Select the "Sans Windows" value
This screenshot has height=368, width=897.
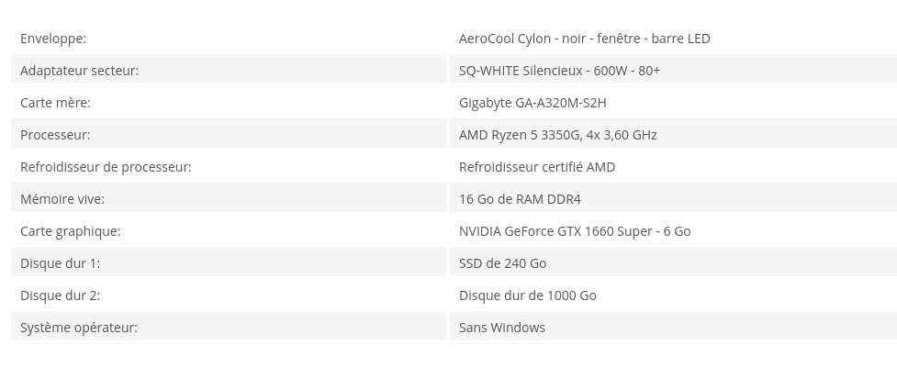(502, 328)
